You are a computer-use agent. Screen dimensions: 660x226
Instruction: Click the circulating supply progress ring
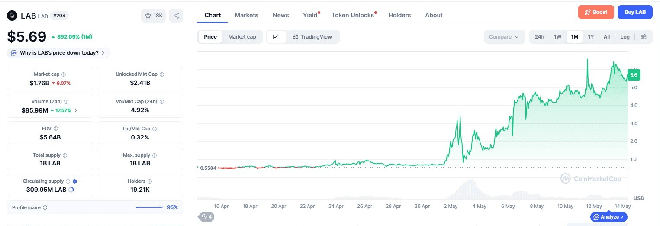[71, 190]
